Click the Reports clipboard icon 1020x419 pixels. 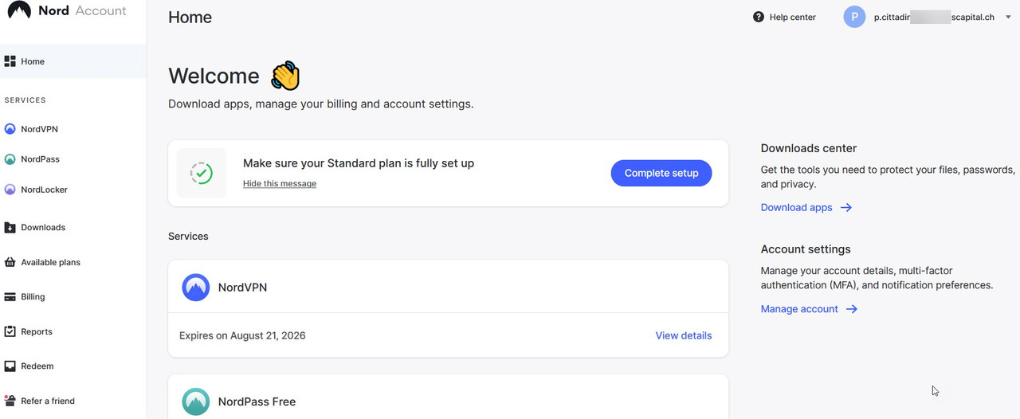click(x=10, y=331)
